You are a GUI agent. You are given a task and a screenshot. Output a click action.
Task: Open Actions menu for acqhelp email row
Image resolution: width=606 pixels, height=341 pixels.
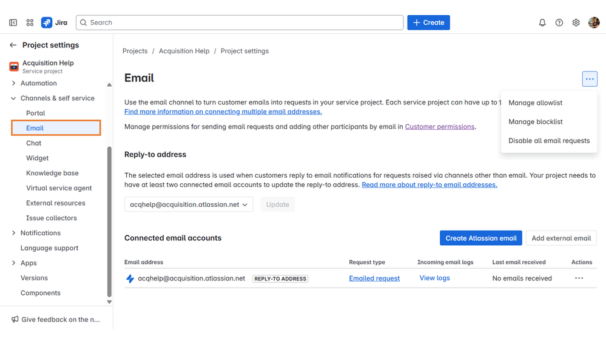[579, 278]
